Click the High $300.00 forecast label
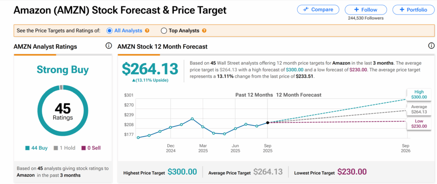This screenshot has height=184, width=437. 419,94
